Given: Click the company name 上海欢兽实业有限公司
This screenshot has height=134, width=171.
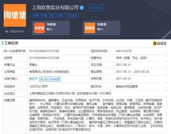Looking at the screenshot, I should [55, 7].
